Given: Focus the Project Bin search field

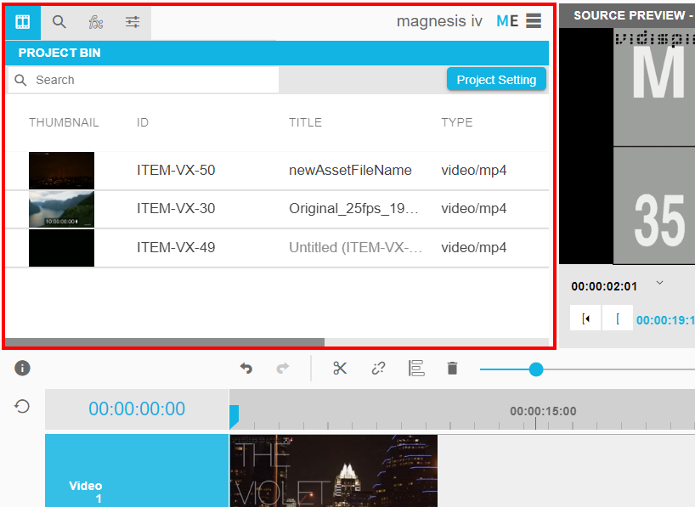Looking at the screenshot, I should point(153,80).
